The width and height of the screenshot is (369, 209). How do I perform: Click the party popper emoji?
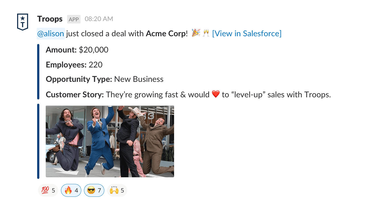point(196,33)
